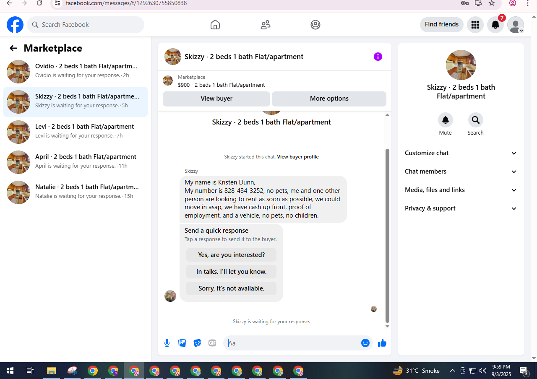Open the emoji picker

(x=365, y=343)
